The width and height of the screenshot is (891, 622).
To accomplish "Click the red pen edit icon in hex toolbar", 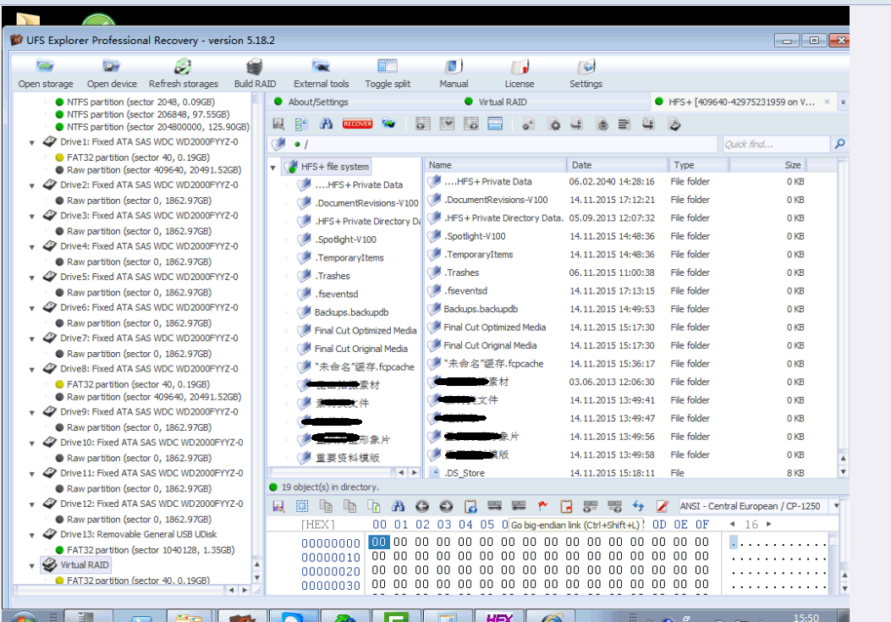I will point(662,506).
